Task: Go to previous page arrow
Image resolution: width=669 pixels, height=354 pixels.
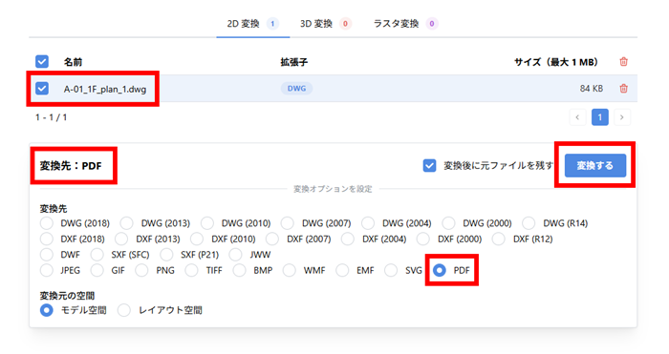Action: pos(577,117)
